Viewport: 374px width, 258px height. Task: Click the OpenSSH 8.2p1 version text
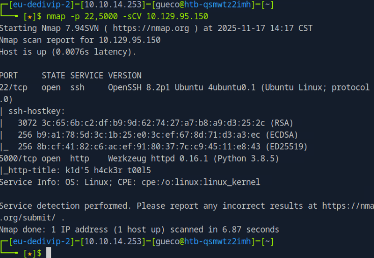pos(140,88)
